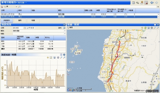Click the 海拔高度變化 column header
160x93 pixels.
point(21,38)
